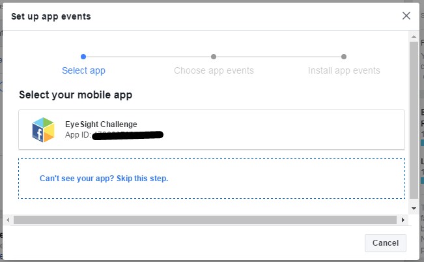The image size is (424, 262).
Task: Close the Set up app events dialog
Action: click(x=406, y=16)
